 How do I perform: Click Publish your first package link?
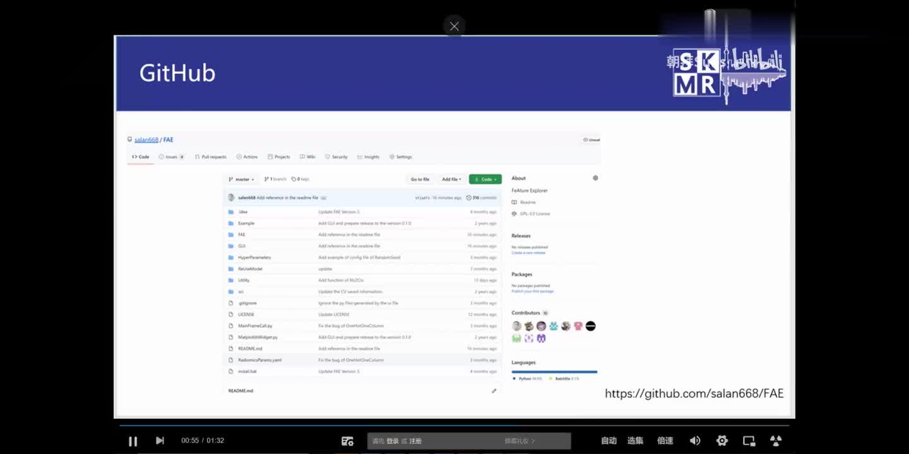coord(532,291)
